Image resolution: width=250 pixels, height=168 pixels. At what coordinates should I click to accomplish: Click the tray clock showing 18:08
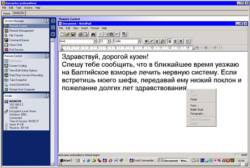pyautogui.click(x=241, y=161)
